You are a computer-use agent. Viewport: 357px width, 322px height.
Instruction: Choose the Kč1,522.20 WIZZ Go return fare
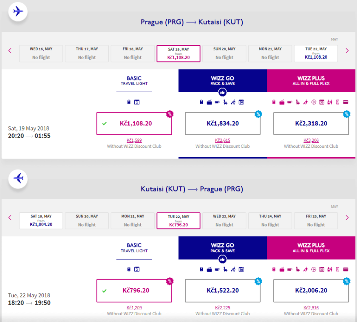point(222,291)
